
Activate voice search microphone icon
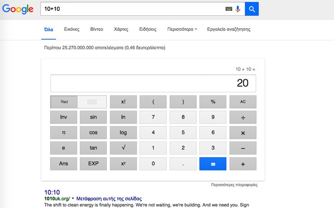pos(238,9)
